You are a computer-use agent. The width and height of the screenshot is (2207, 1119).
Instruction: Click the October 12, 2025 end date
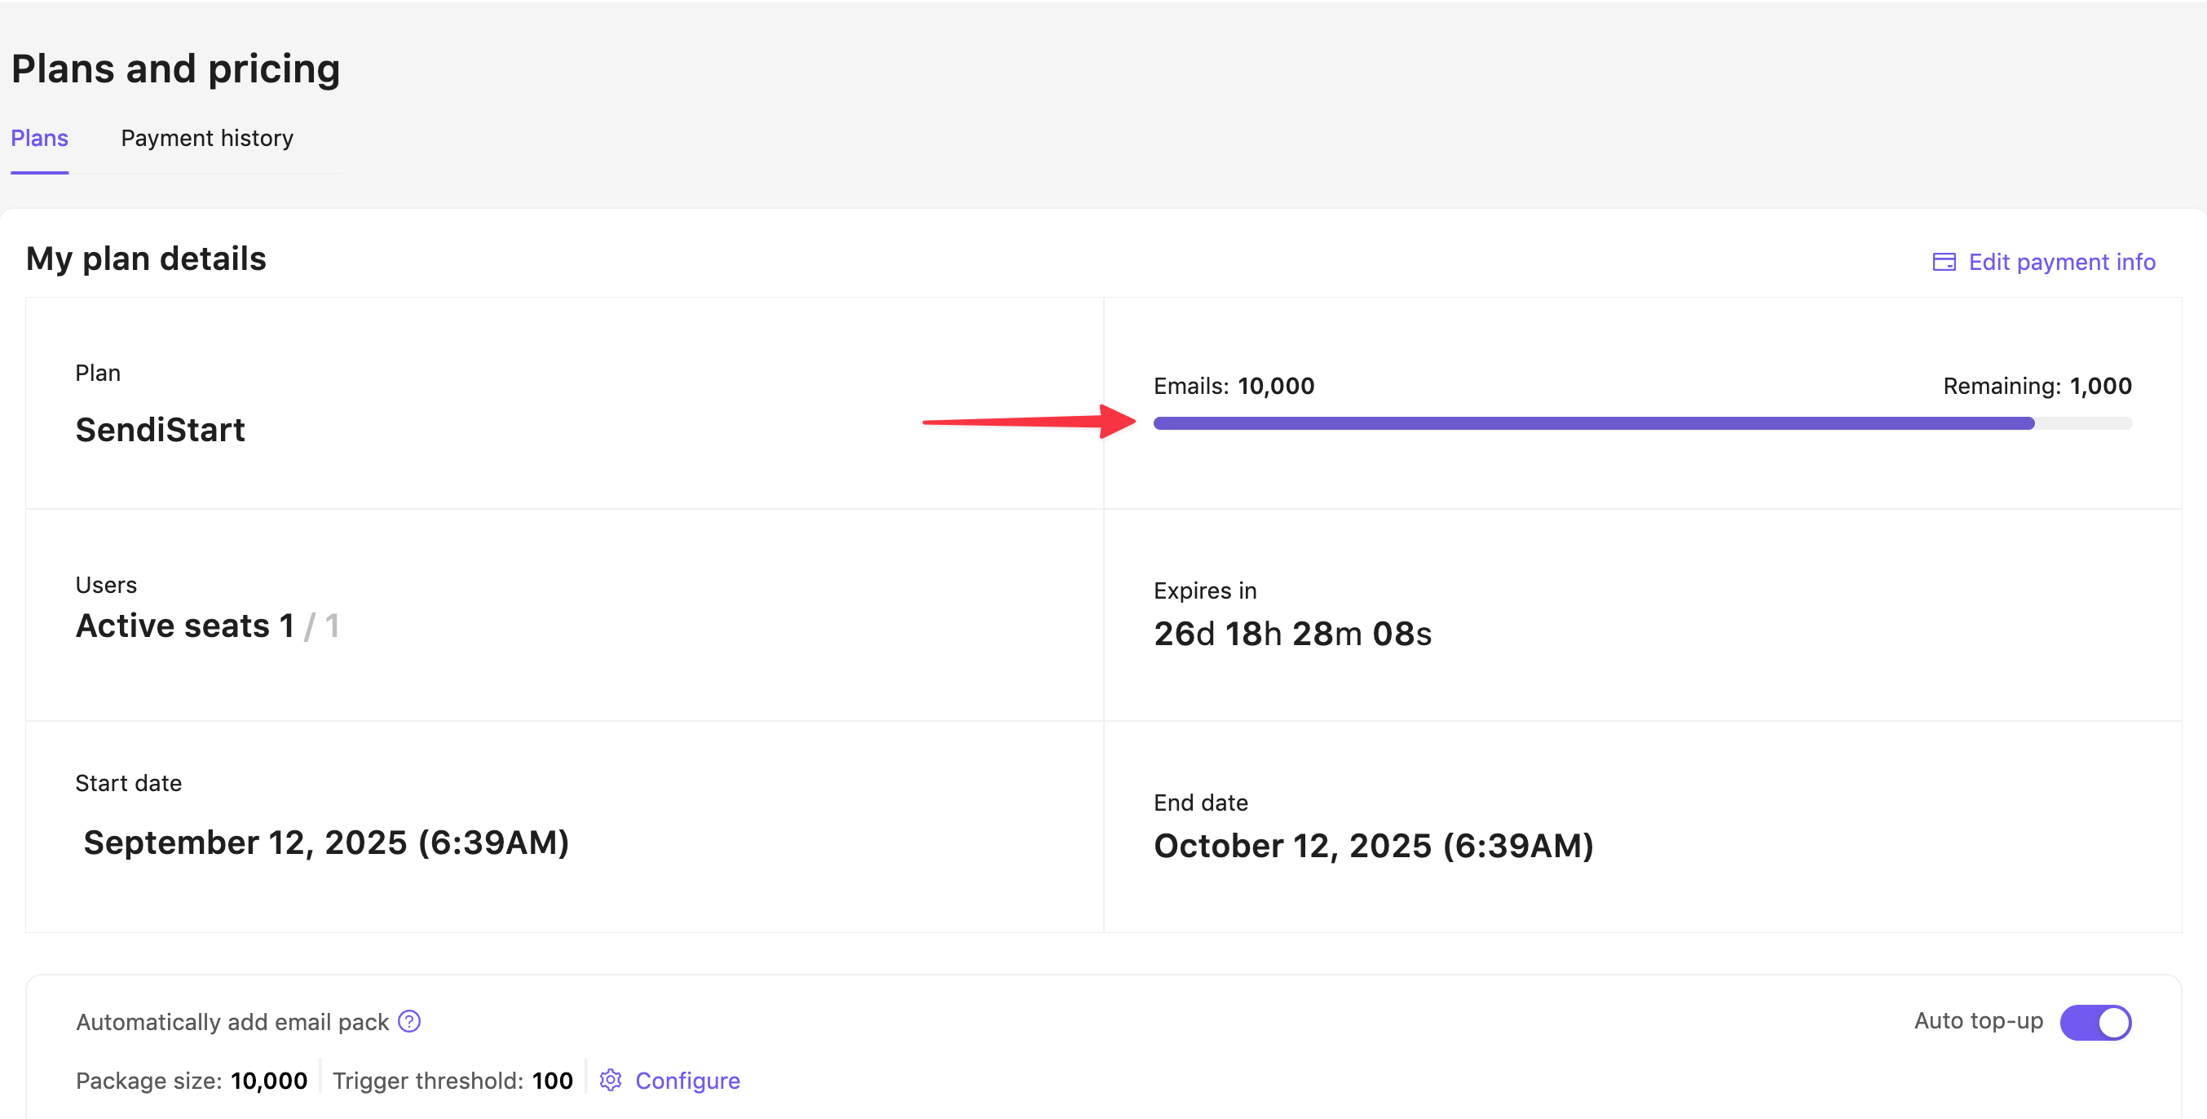[x=1372, y=847]
